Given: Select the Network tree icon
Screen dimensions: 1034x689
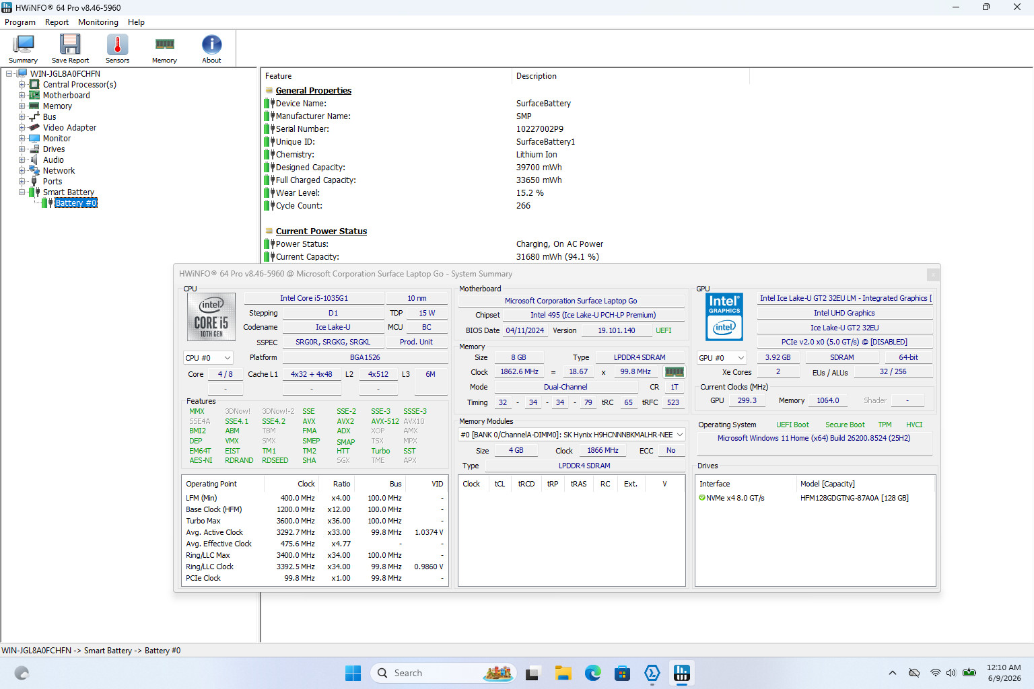Looking at the screenshot, I should 34,171.
